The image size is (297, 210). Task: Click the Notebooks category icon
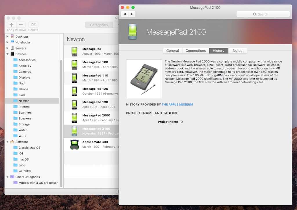pyautogui.click(x=12, y=42)
